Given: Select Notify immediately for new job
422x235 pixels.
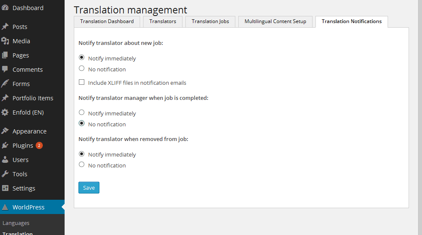Looking at the screenshot, I should 81,57.
